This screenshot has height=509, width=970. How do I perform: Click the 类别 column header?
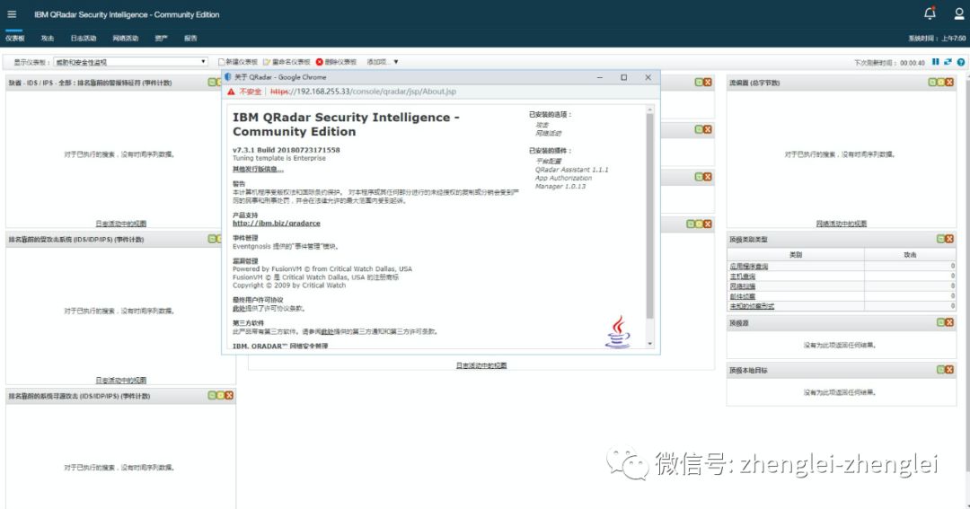tap(796, 255)
